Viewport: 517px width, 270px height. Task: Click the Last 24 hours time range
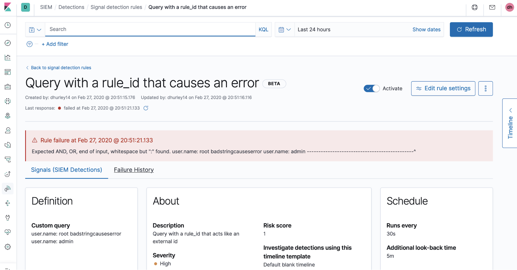(314, 29)
